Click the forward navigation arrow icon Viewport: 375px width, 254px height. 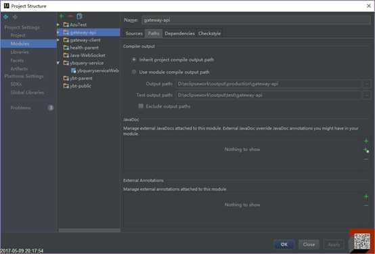tap(15, 17)
